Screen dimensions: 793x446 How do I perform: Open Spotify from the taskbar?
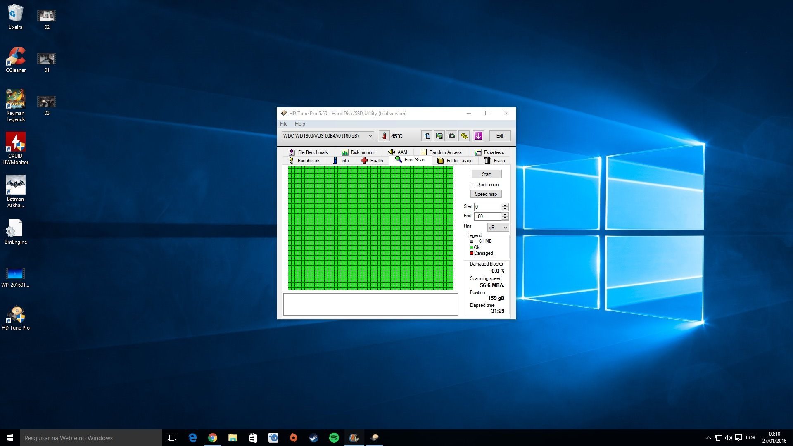click(x=334, y=438)
